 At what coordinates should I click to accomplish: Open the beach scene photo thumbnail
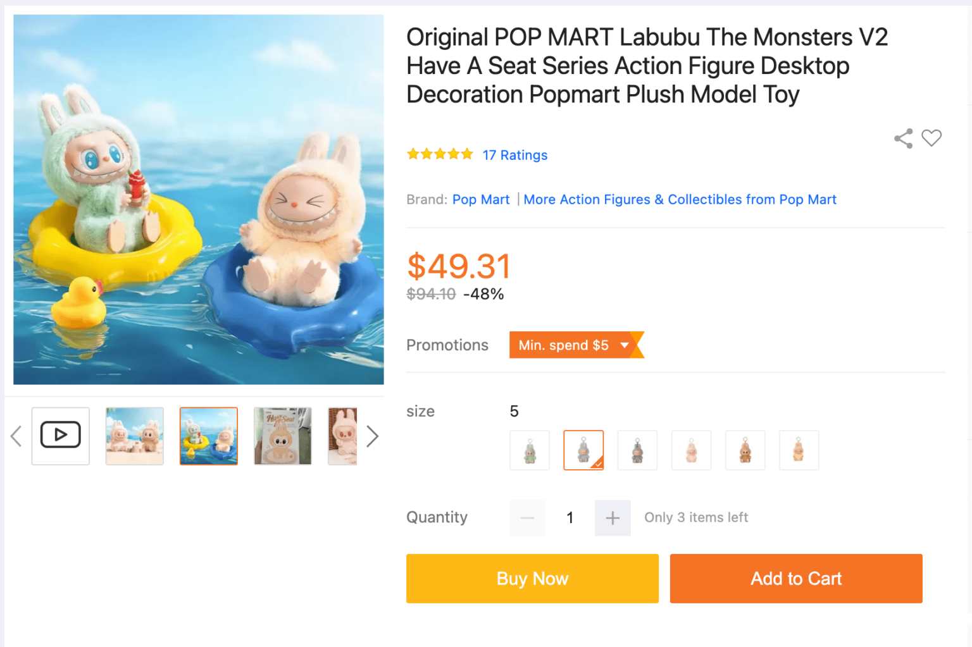point(134,436)
